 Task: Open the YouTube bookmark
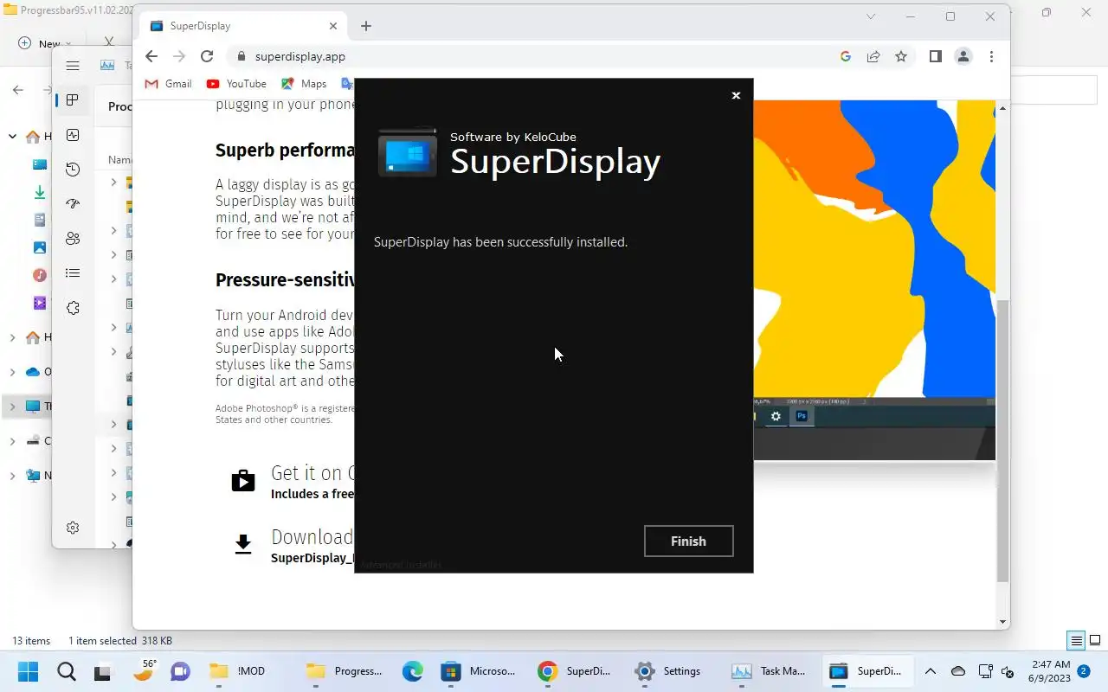[x=236, y=84]
